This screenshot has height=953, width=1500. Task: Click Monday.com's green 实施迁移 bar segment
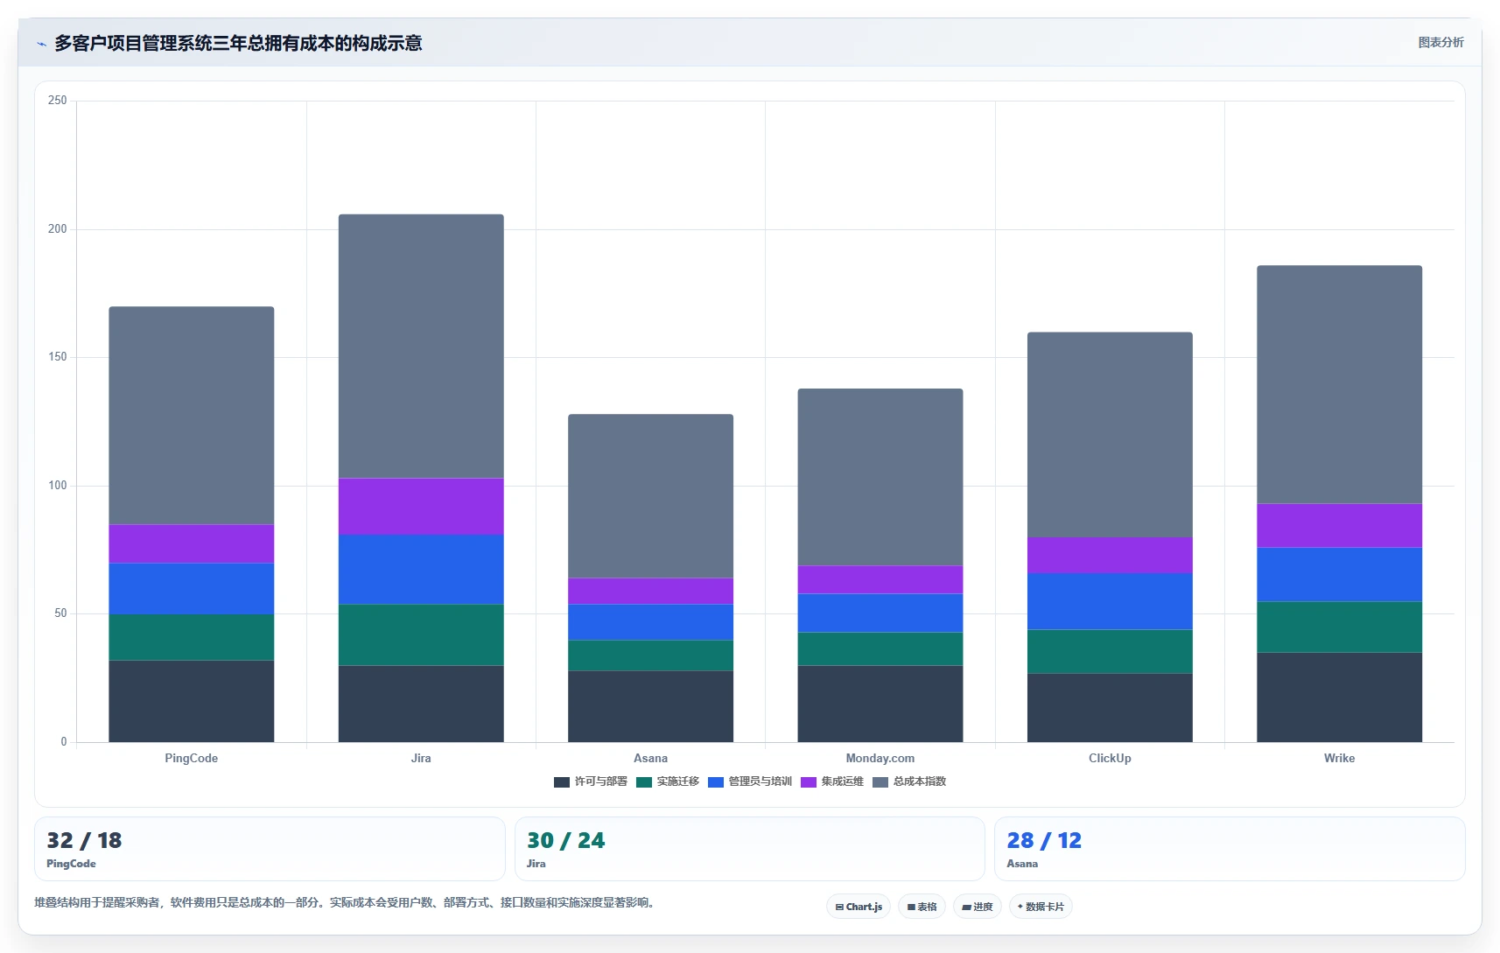[x=880, y=649]
